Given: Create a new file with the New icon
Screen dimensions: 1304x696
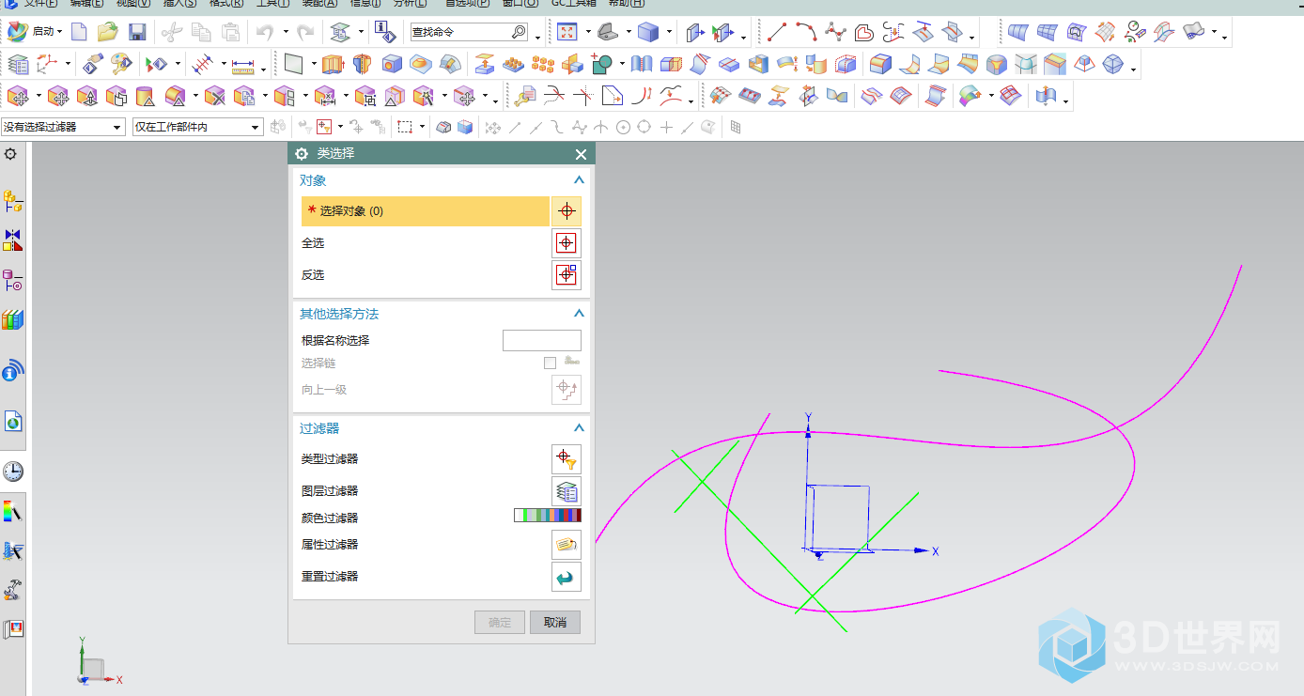Looking at the screenshot, I should click(x=79, y=32).
